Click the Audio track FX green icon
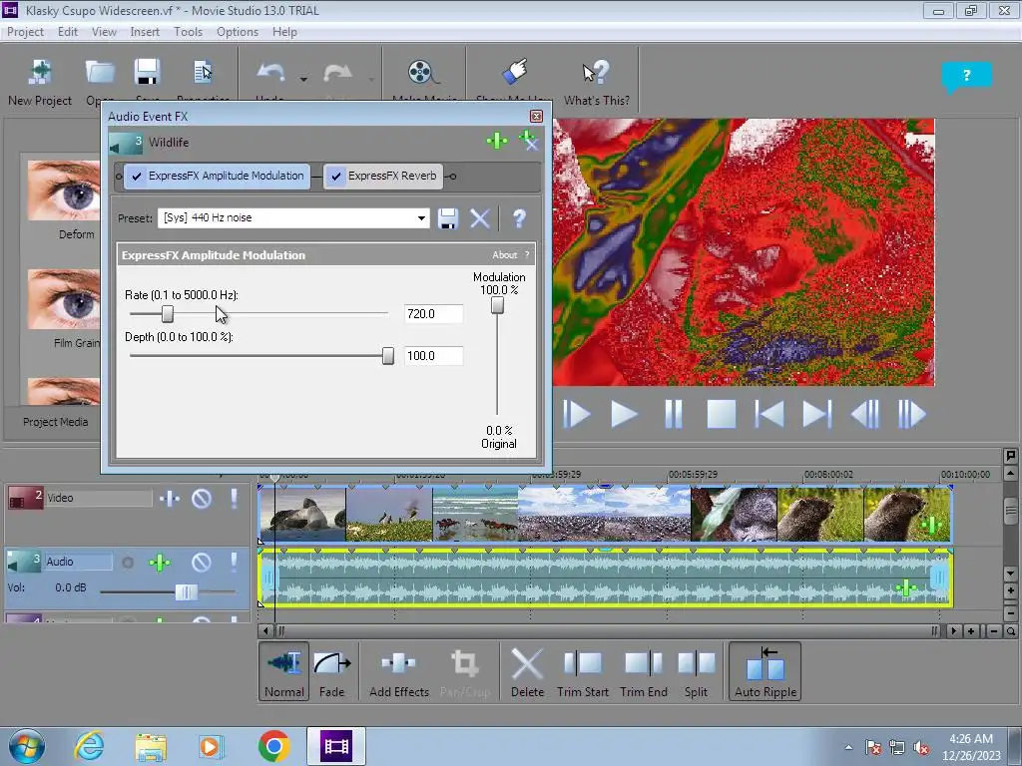 tap(160, 563)
